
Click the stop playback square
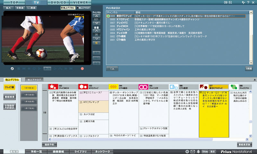point(19,69)
